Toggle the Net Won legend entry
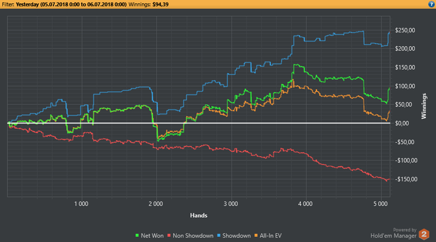The image size is (436, 242). point(149,236)
